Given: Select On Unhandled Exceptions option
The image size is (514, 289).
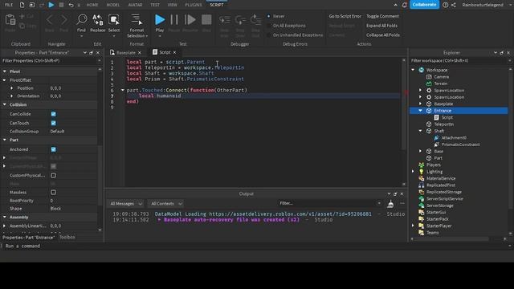Looking at the screenshot, I should pyautogui.click(x=295, y=35).
